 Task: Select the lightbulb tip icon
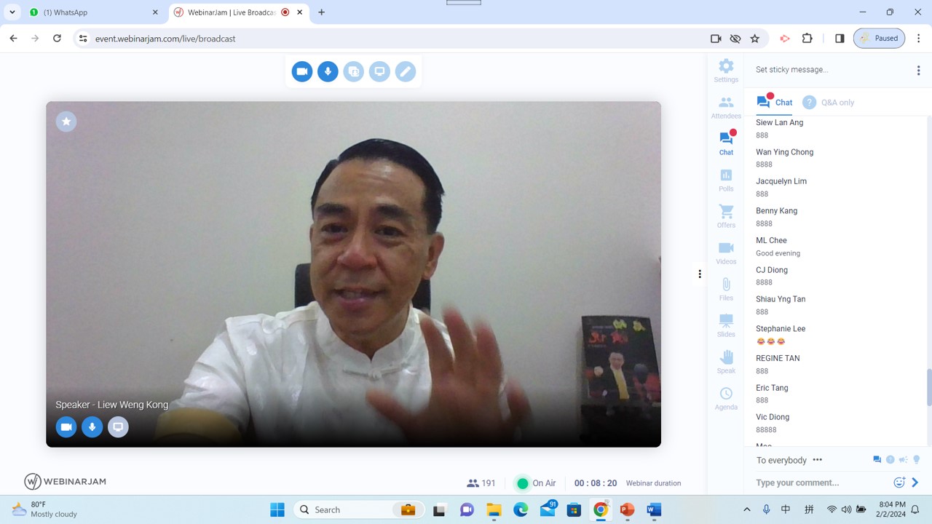click(917, 460)
